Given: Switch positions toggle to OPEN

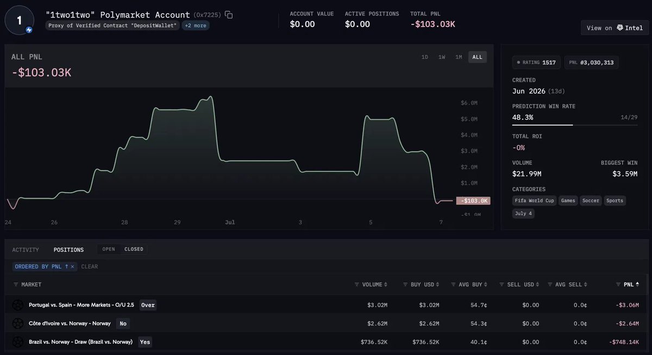Looking at the screenshot, I should (109, 250).
